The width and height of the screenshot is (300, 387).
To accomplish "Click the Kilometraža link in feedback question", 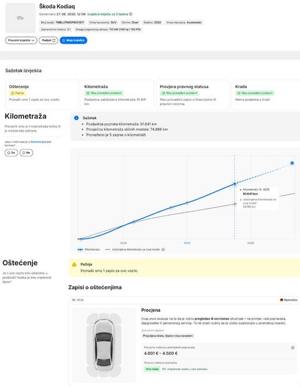I will click(x=37, y=142).
